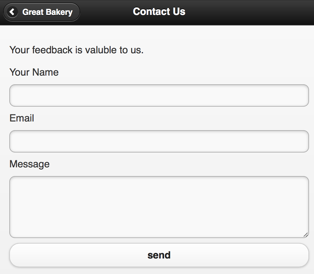The height and width of the screenshot is (274, 314).
Task: Click the back arrow chevron icon
Action: 12,12
